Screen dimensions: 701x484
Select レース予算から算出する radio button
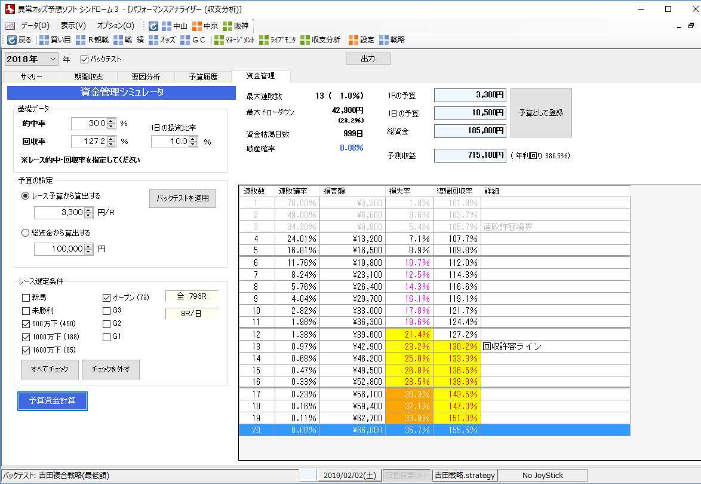26,196
